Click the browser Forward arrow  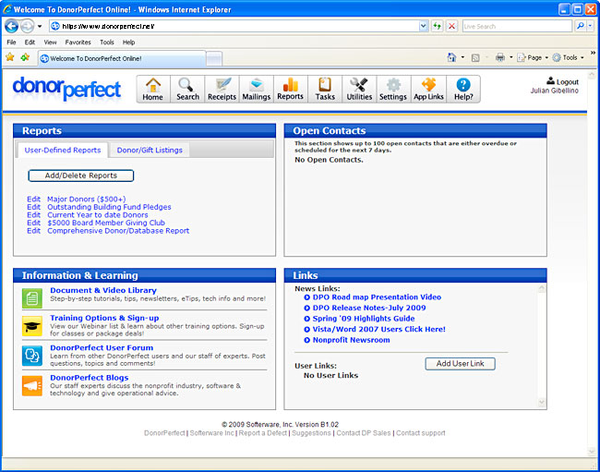(x=27, y=26)
